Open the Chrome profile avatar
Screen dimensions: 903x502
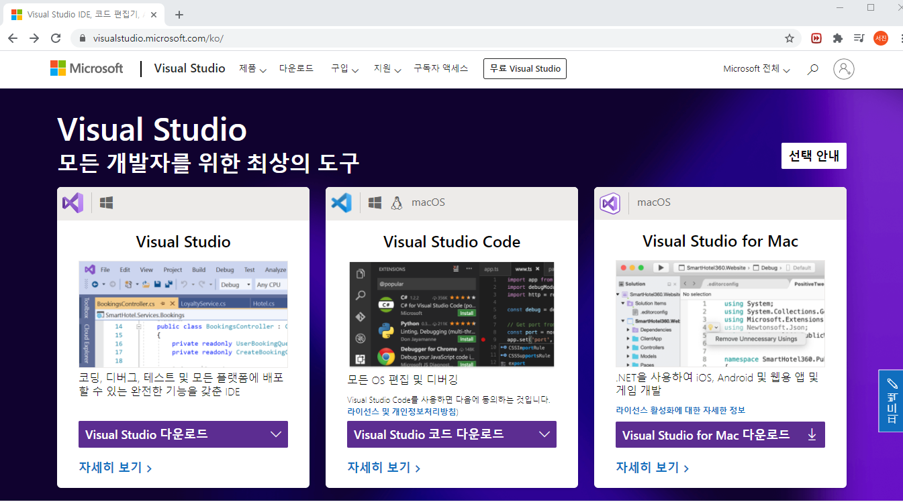(x=880, y=38)
